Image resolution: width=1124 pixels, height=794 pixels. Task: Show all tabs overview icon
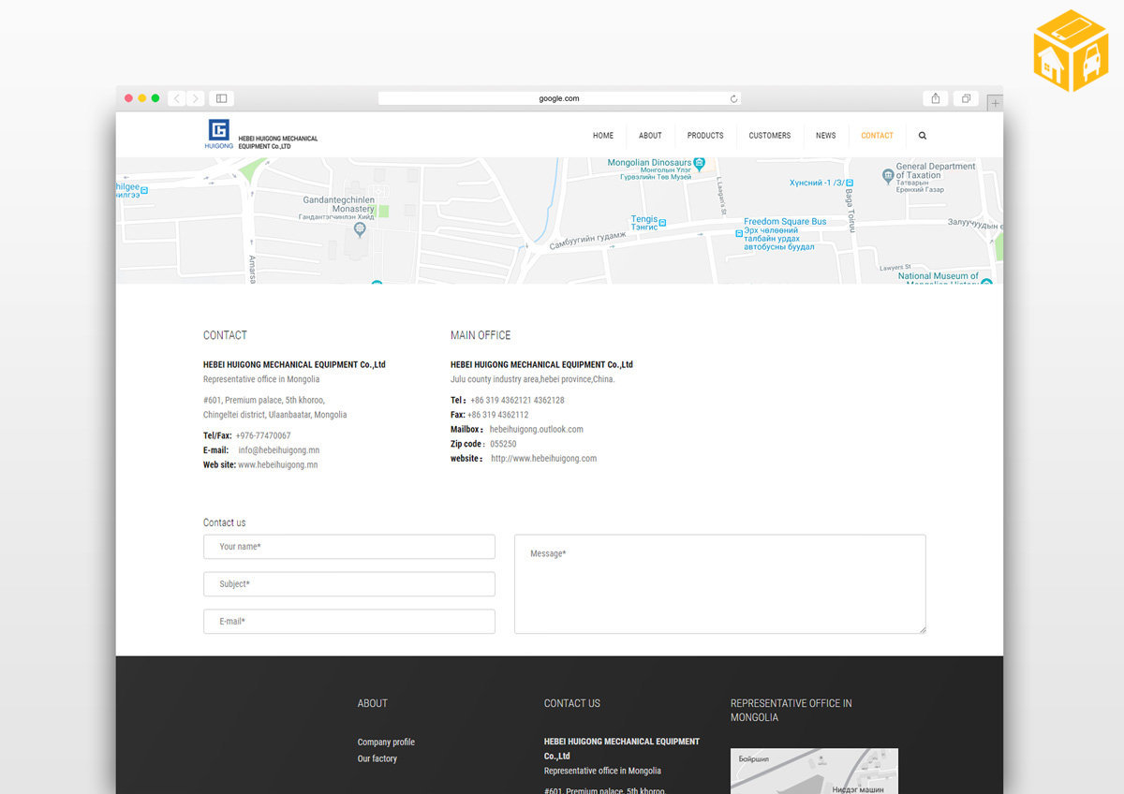click(966, 98)
